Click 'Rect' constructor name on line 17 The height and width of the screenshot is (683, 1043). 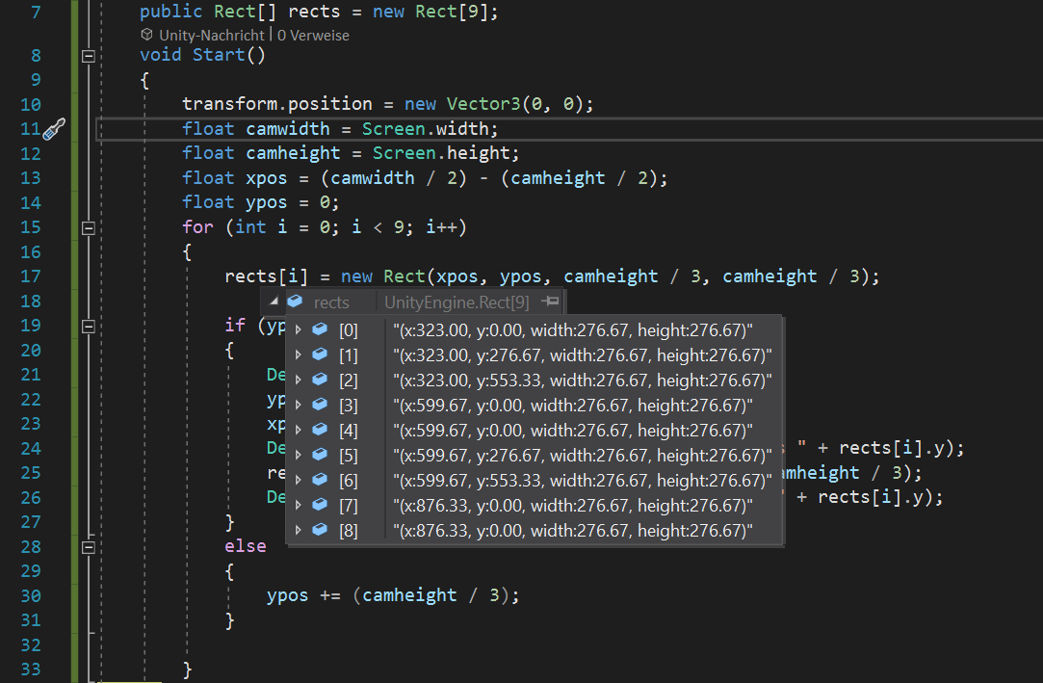pos(404,276)
